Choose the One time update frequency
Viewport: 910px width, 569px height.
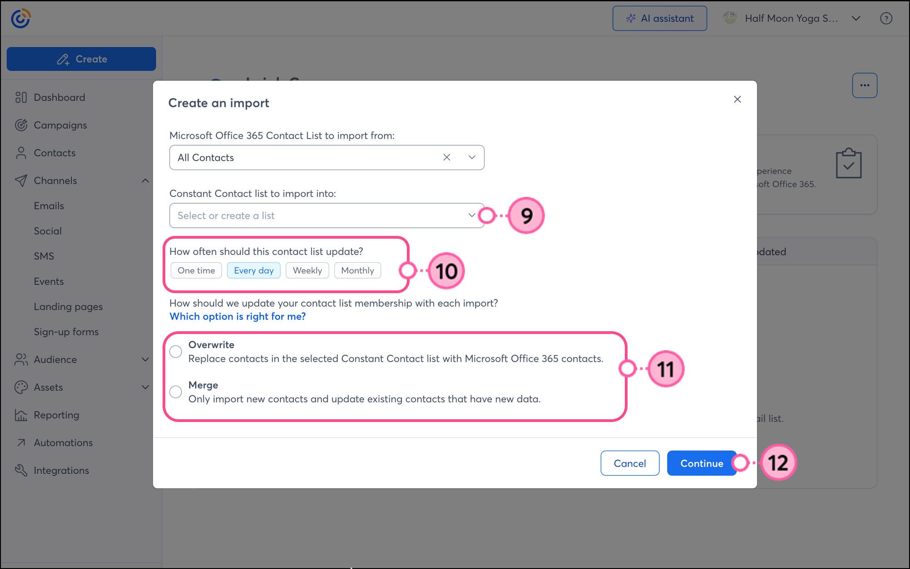point(196,270)
